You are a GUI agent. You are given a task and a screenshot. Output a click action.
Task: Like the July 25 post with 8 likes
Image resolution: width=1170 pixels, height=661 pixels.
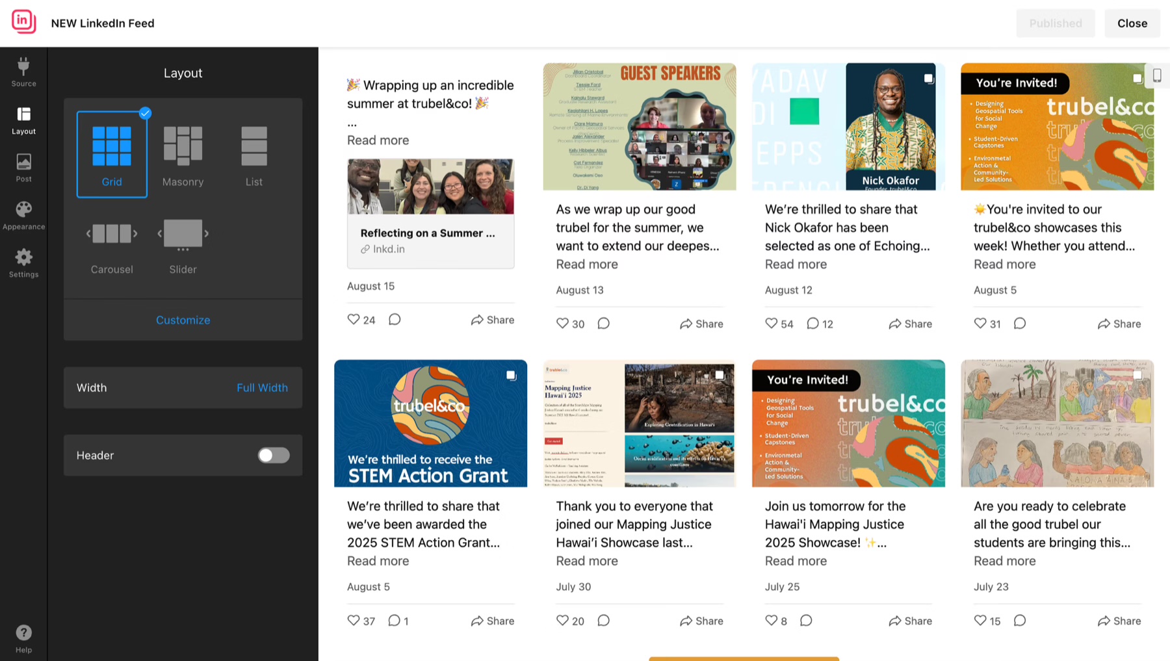[x=772, y=620]
